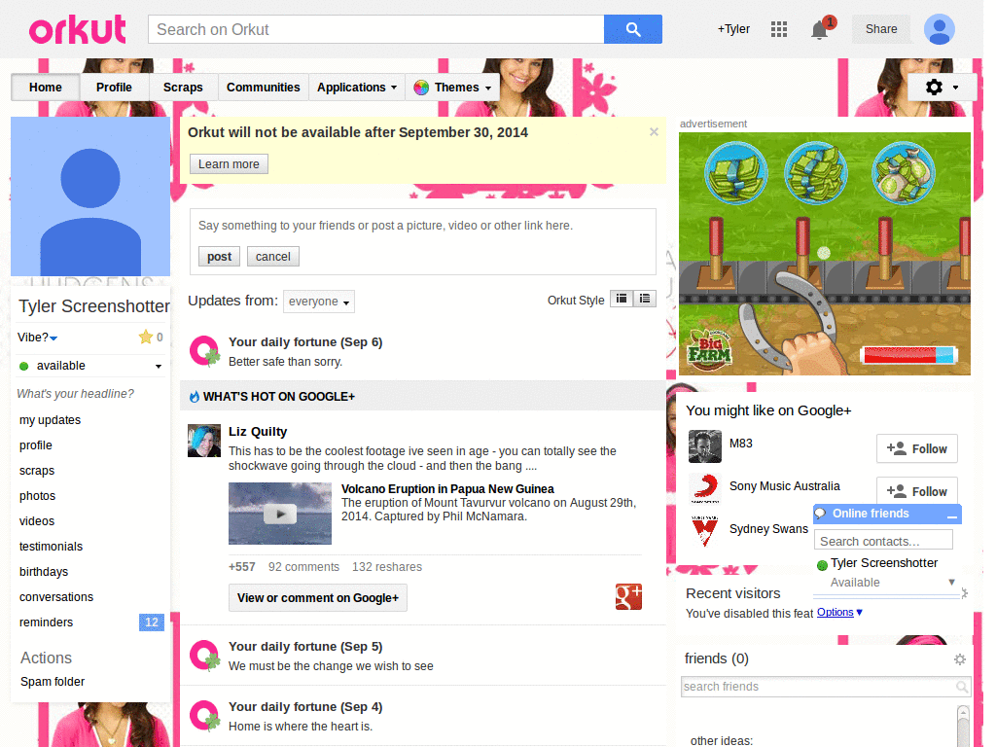Image resolution: width=996 pixels, height=747 pixels.
Task: Change Updates from everyone filter
Action: [x=319, y=302]
